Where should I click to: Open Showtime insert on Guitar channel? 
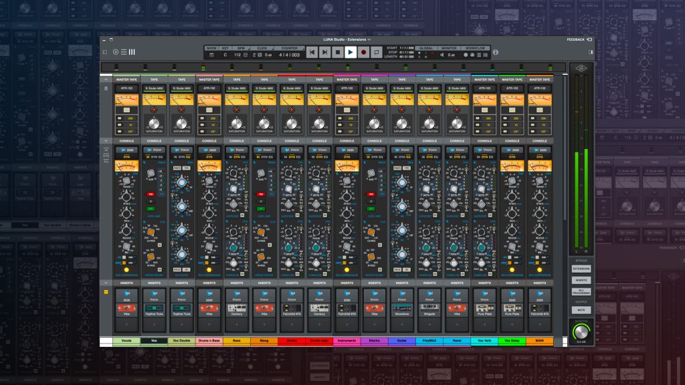(x=402, y=309)
